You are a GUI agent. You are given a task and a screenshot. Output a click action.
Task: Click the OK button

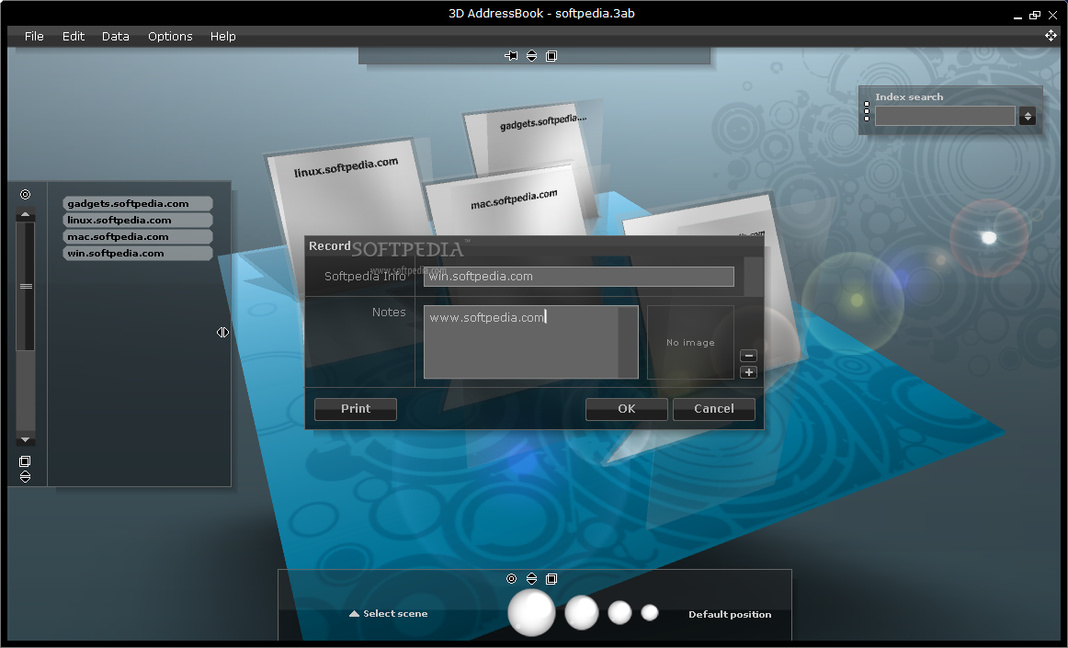pyautogui.click(x=627, y=409)
